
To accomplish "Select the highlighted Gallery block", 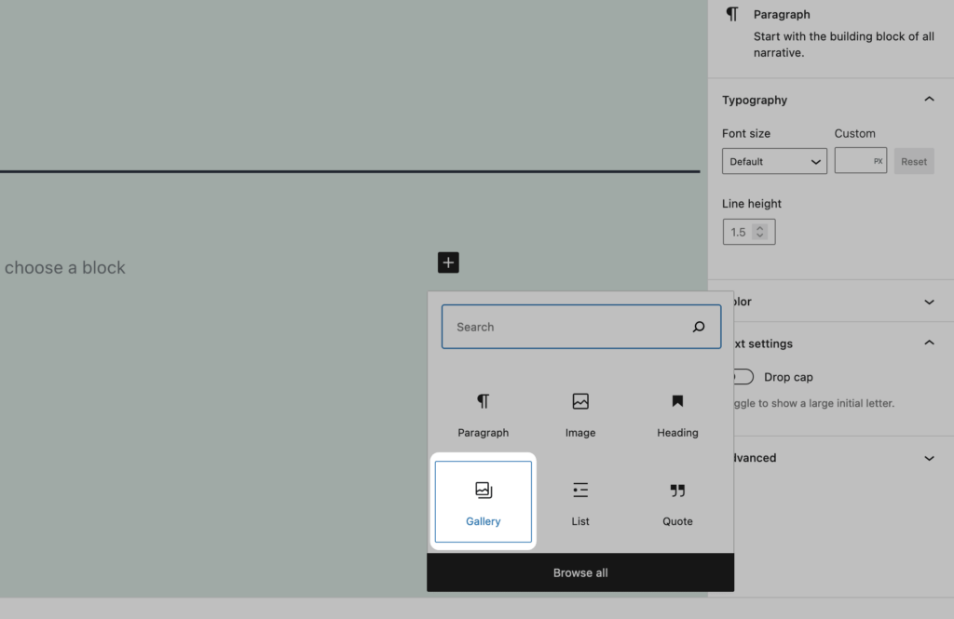I will [x=484, y=503].
